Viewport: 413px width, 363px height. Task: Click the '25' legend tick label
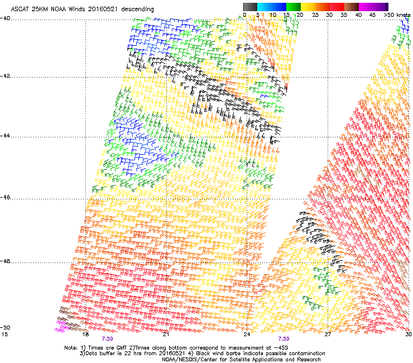click(x=315, y=15)
